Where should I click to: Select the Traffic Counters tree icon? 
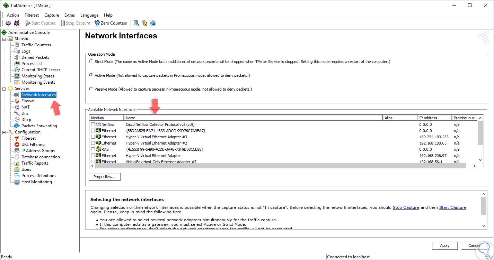(17, 45)
